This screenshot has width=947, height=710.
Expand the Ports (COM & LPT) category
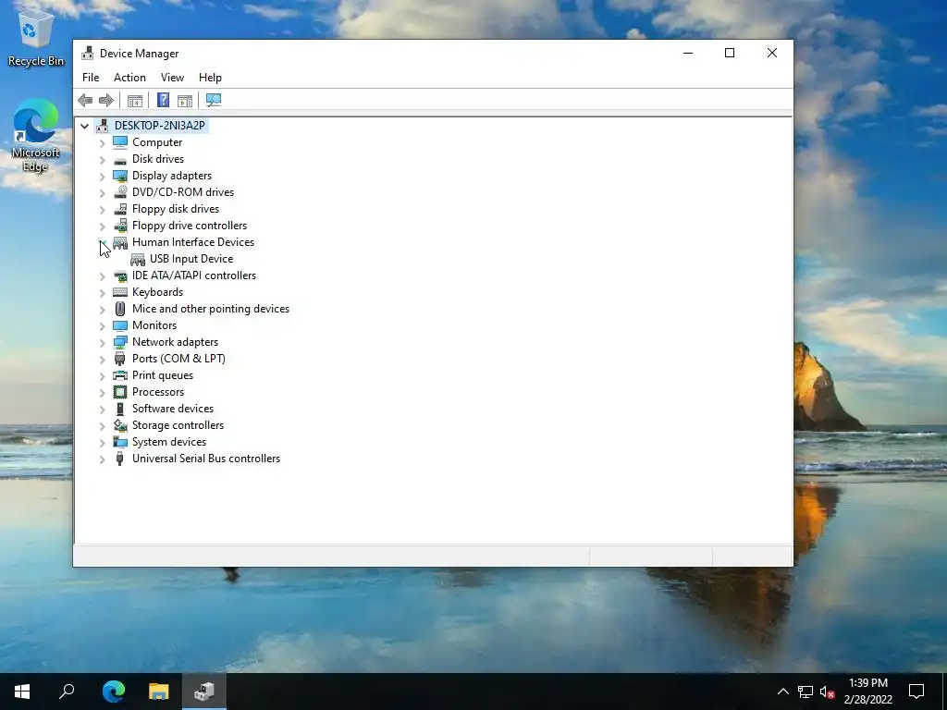coord(102,360)
